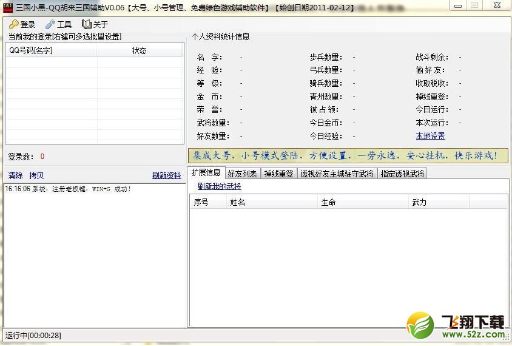Open the 本地设置 link

pos(430,136)
